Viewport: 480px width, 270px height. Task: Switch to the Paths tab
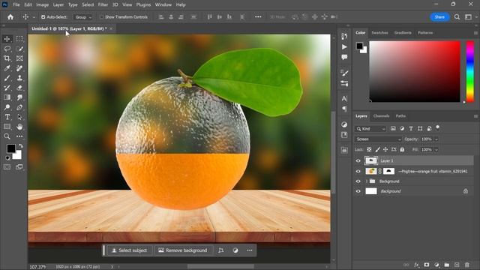click(400, 116)
